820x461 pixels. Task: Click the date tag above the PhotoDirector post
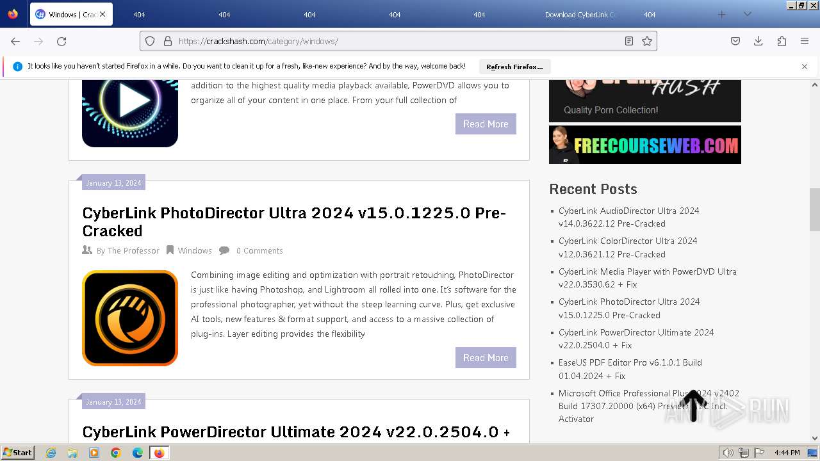point(113,183)
